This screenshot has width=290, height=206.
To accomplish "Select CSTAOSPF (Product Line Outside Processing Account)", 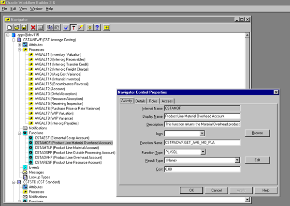I will 75,153.
